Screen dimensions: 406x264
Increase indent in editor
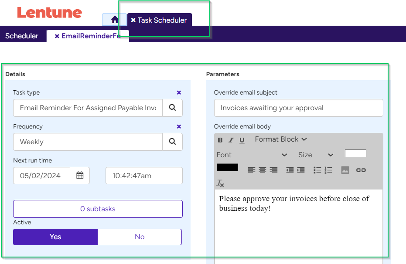click(300, 170)
